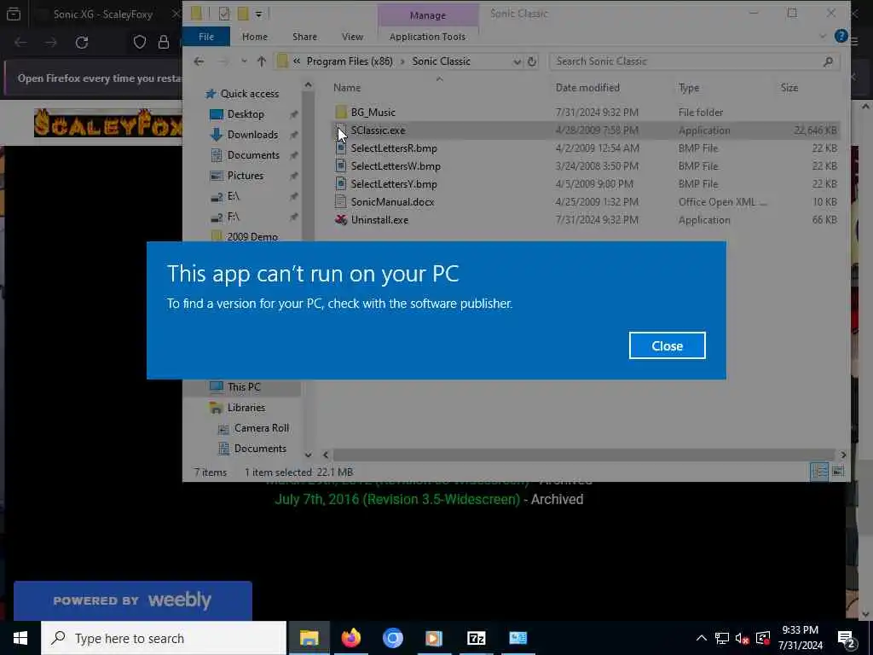873x655 pixels.
Task: Open the Windows Start menu
Action: tap(20, 638)
